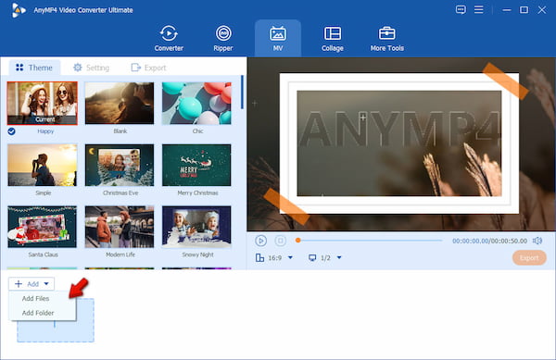This screenshot has width=556, height=360.
Task: Open the Ripper module
Action: (x=223, y=38)
